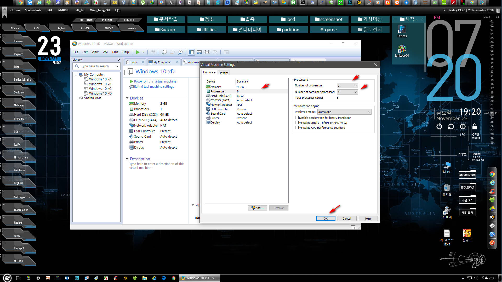Viewport: 502px width, 282px height.
Task: Switch to the Home tab
Action: point(134,62)
